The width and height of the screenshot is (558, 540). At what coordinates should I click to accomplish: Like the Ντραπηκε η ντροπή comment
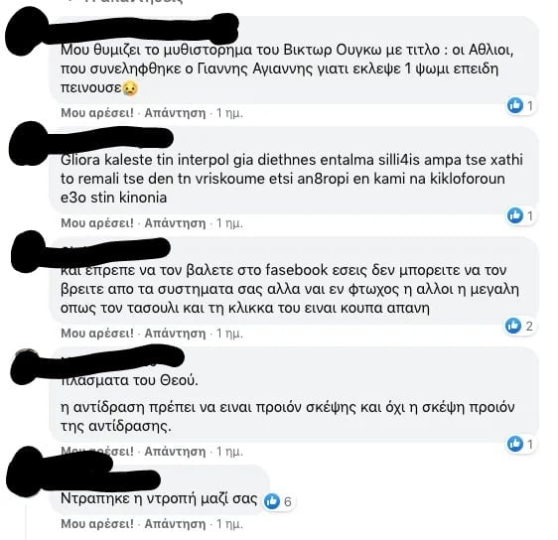pyautogui.click(x=97, y=524)
